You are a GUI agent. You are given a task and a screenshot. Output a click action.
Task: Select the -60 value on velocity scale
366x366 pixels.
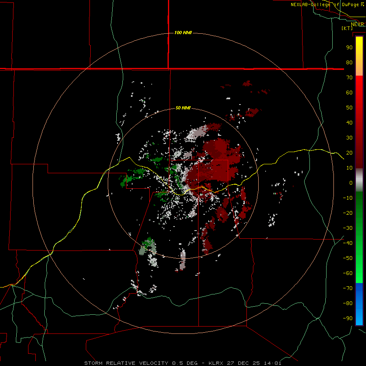348,273
